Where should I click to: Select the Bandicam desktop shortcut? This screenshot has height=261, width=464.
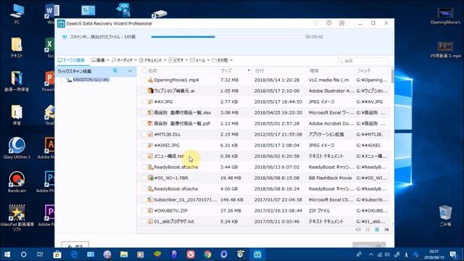[x=17, y=182]
